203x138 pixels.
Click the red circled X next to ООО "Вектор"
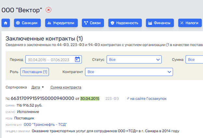[x=48, y=10]
